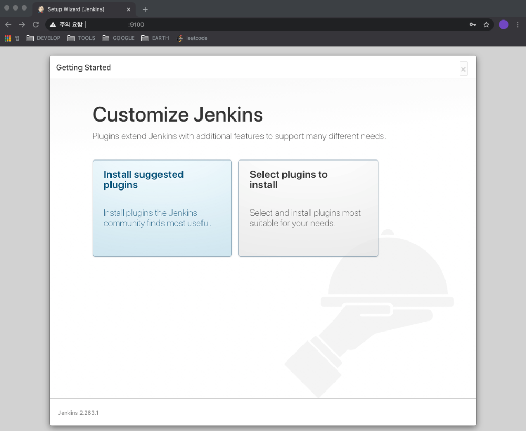Click the 'Plugins extend Jenkins' description text
Screen dimensions: 526x431
point(239,136)
